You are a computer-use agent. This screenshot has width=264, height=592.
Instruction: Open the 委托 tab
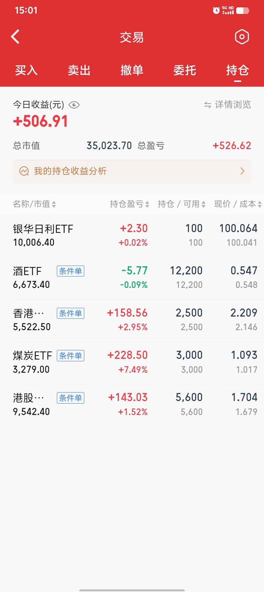[x=185, y=70]
